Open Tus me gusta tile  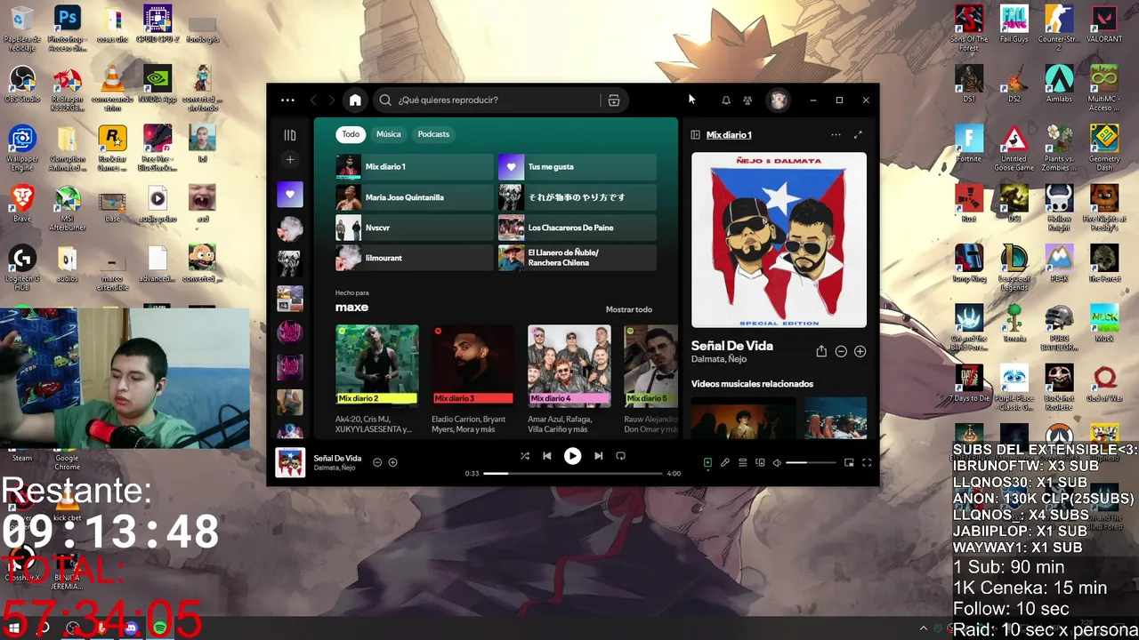click(x=578, y=167)
